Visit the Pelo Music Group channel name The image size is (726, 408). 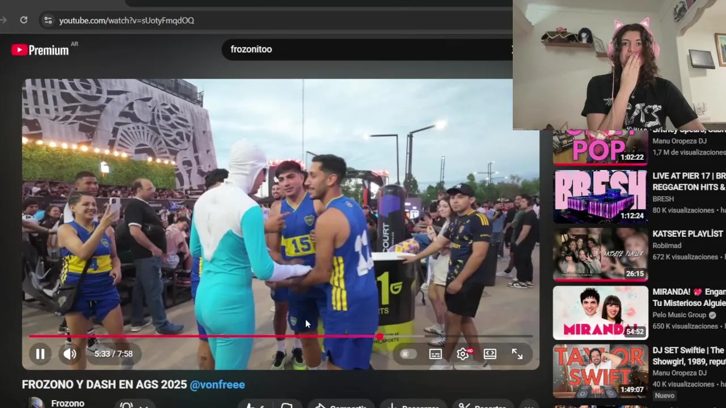click(679, 315)
